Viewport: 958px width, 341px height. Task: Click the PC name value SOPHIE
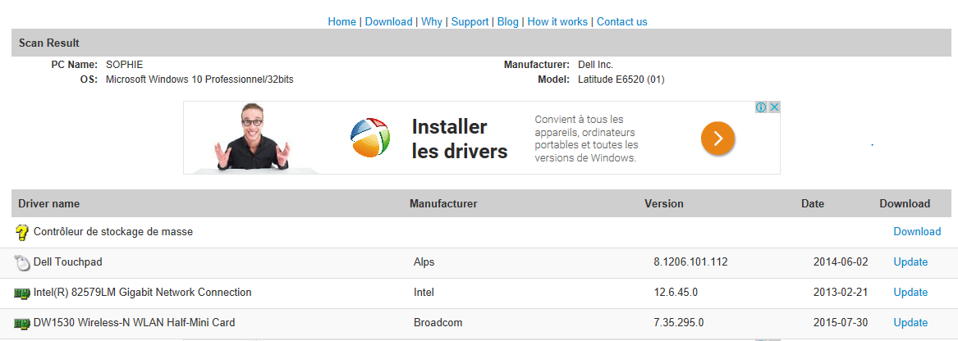[125, 65]
